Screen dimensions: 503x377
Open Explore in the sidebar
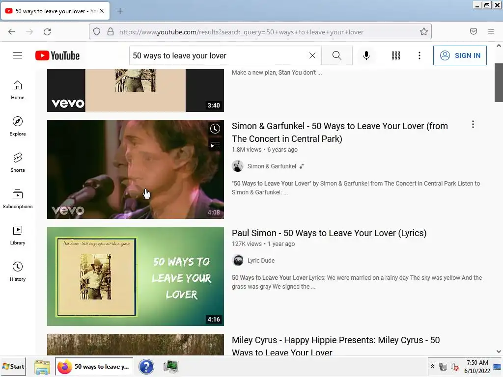point(18,126)
